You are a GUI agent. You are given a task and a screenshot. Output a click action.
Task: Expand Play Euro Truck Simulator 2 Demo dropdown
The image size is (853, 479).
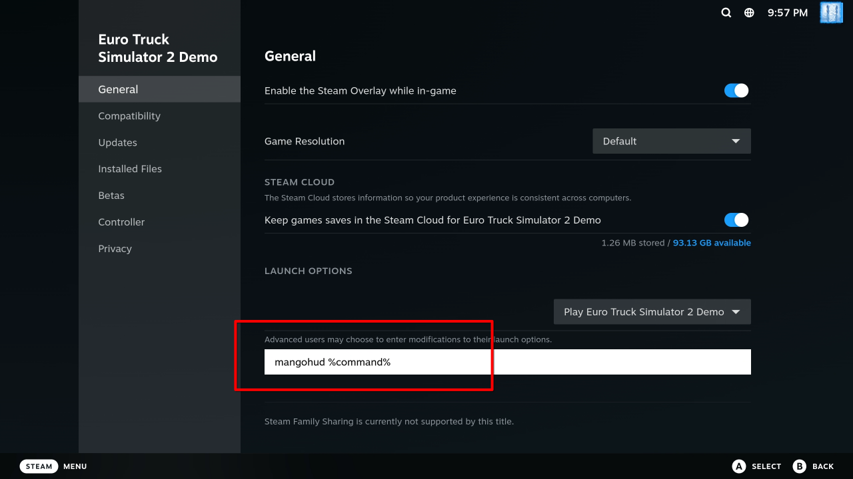tap(652, 311)
